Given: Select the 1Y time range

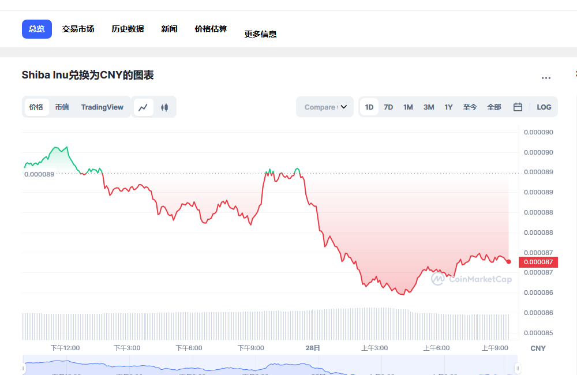Looking at the screenshot, I should point(448,107).
